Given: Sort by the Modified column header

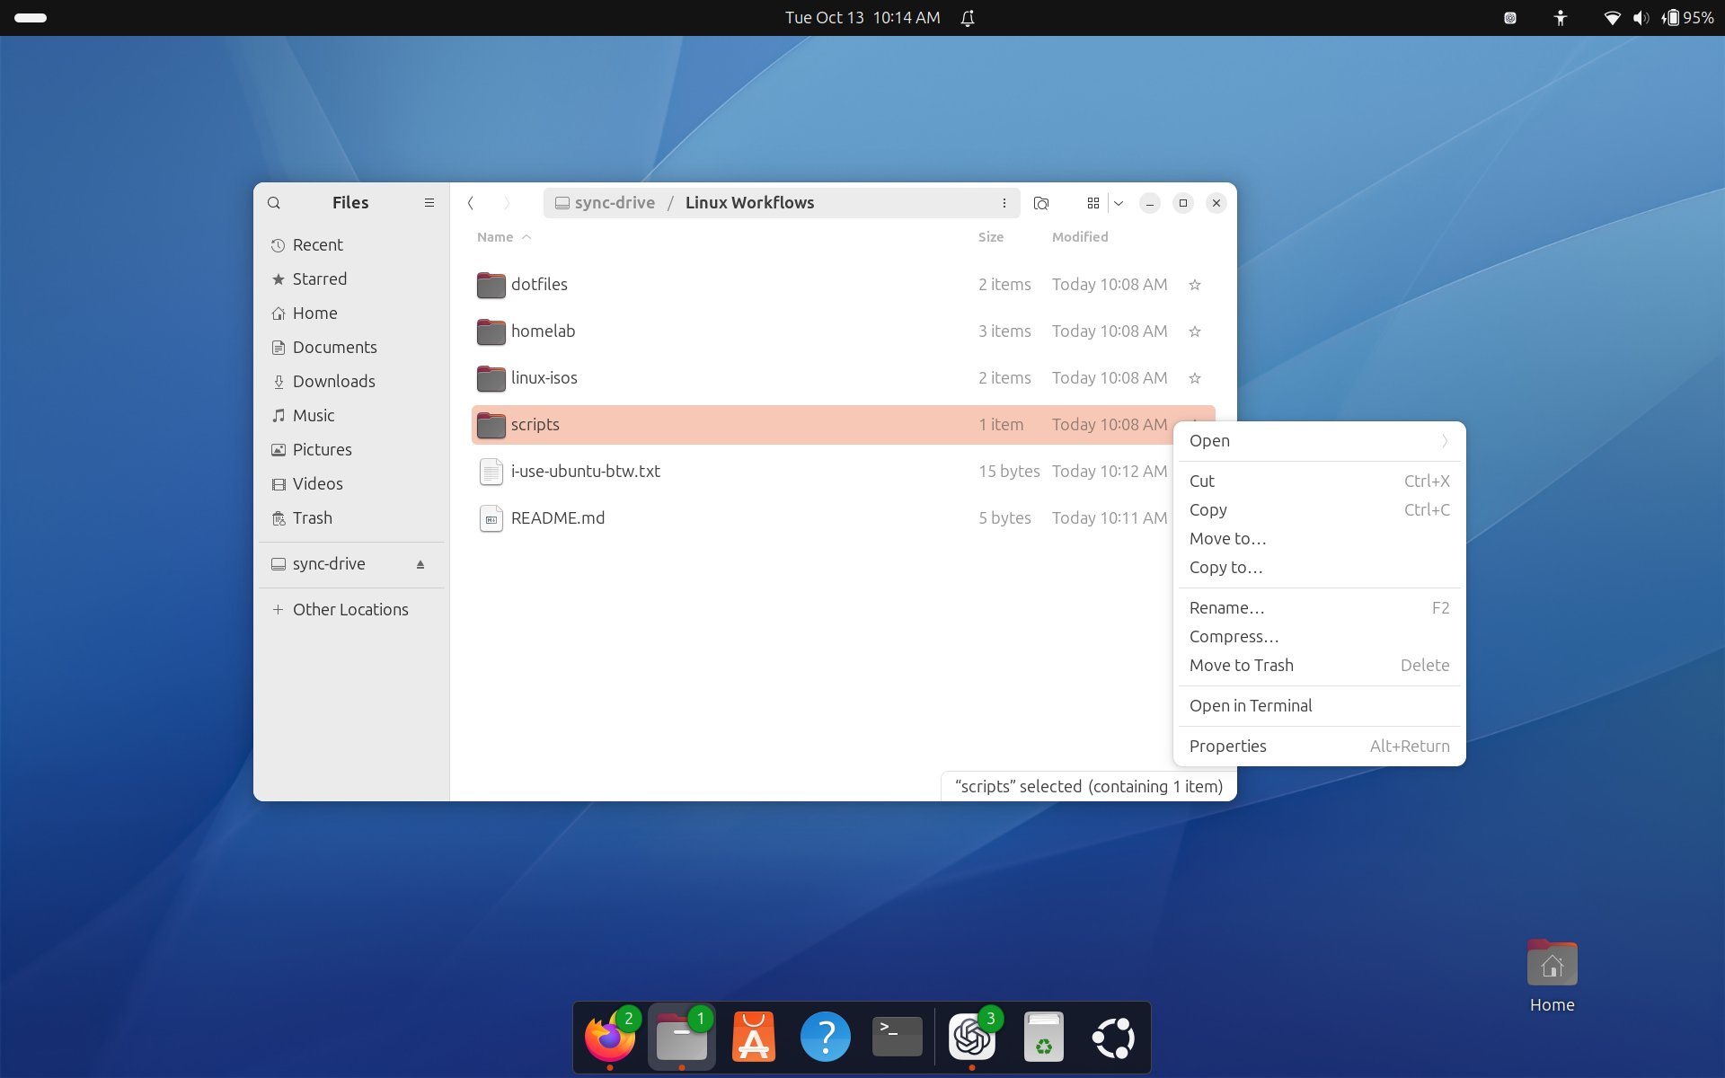Looking at the screenshot, I should tap(1080, 237).
